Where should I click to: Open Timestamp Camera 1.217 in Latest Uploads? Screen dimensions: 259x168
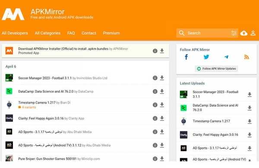(x=211, y=121)
